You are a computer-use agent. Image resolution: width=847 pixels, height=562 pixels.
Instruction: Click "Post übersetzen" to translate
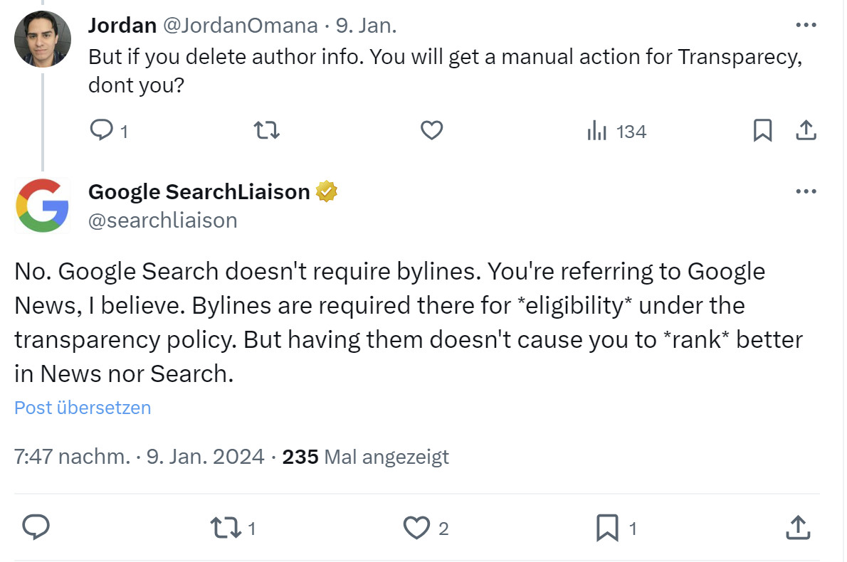point(83,408)
